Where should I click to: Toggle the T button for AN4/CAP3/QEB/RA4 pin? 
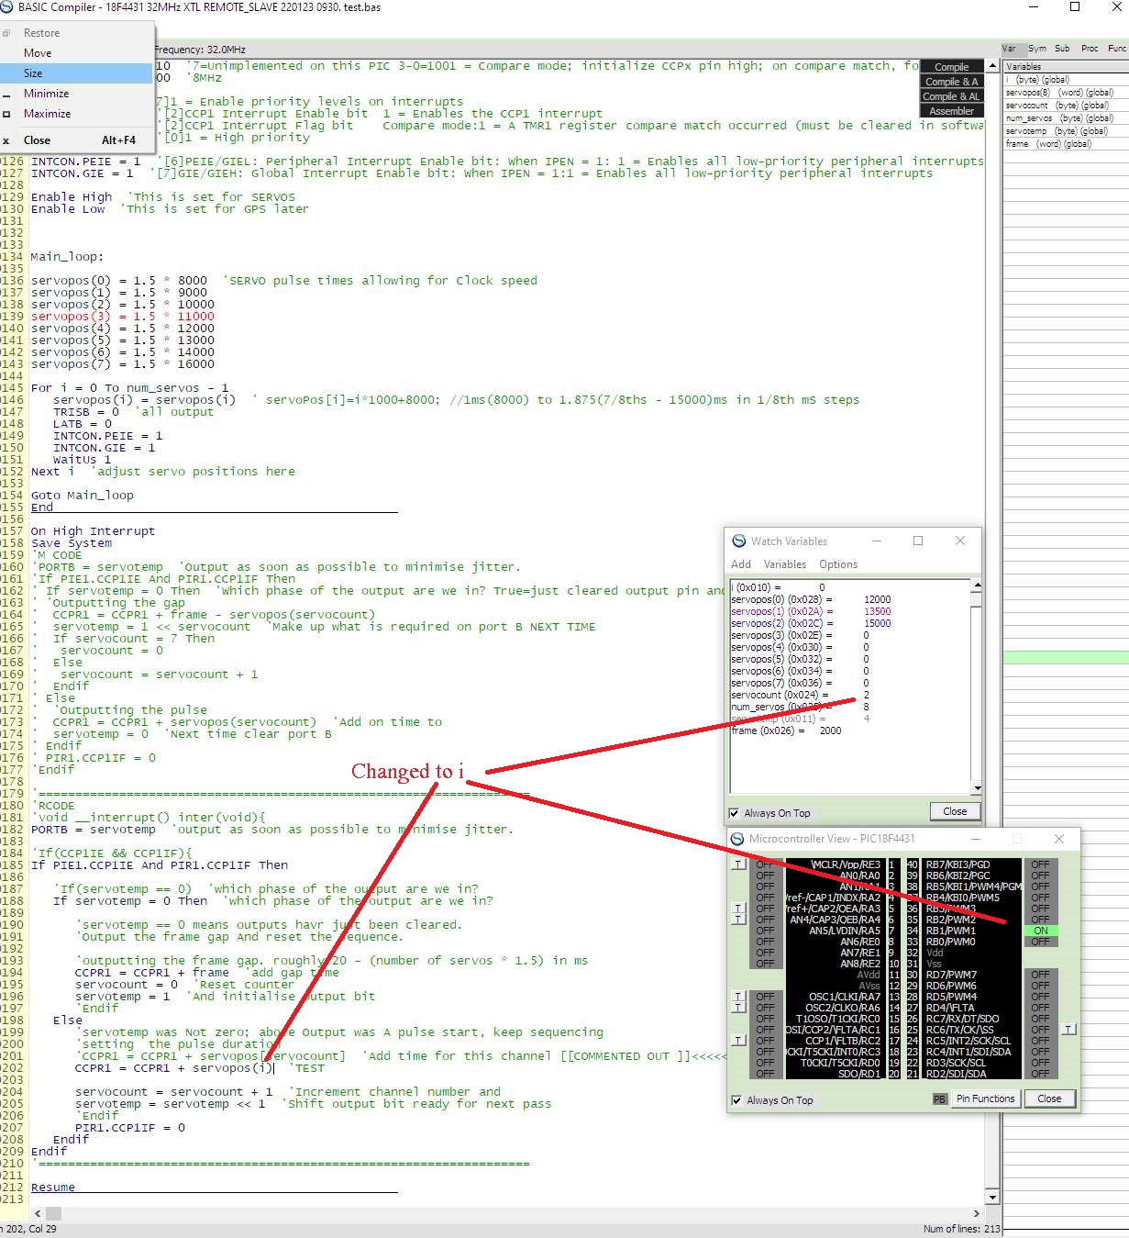738,919
